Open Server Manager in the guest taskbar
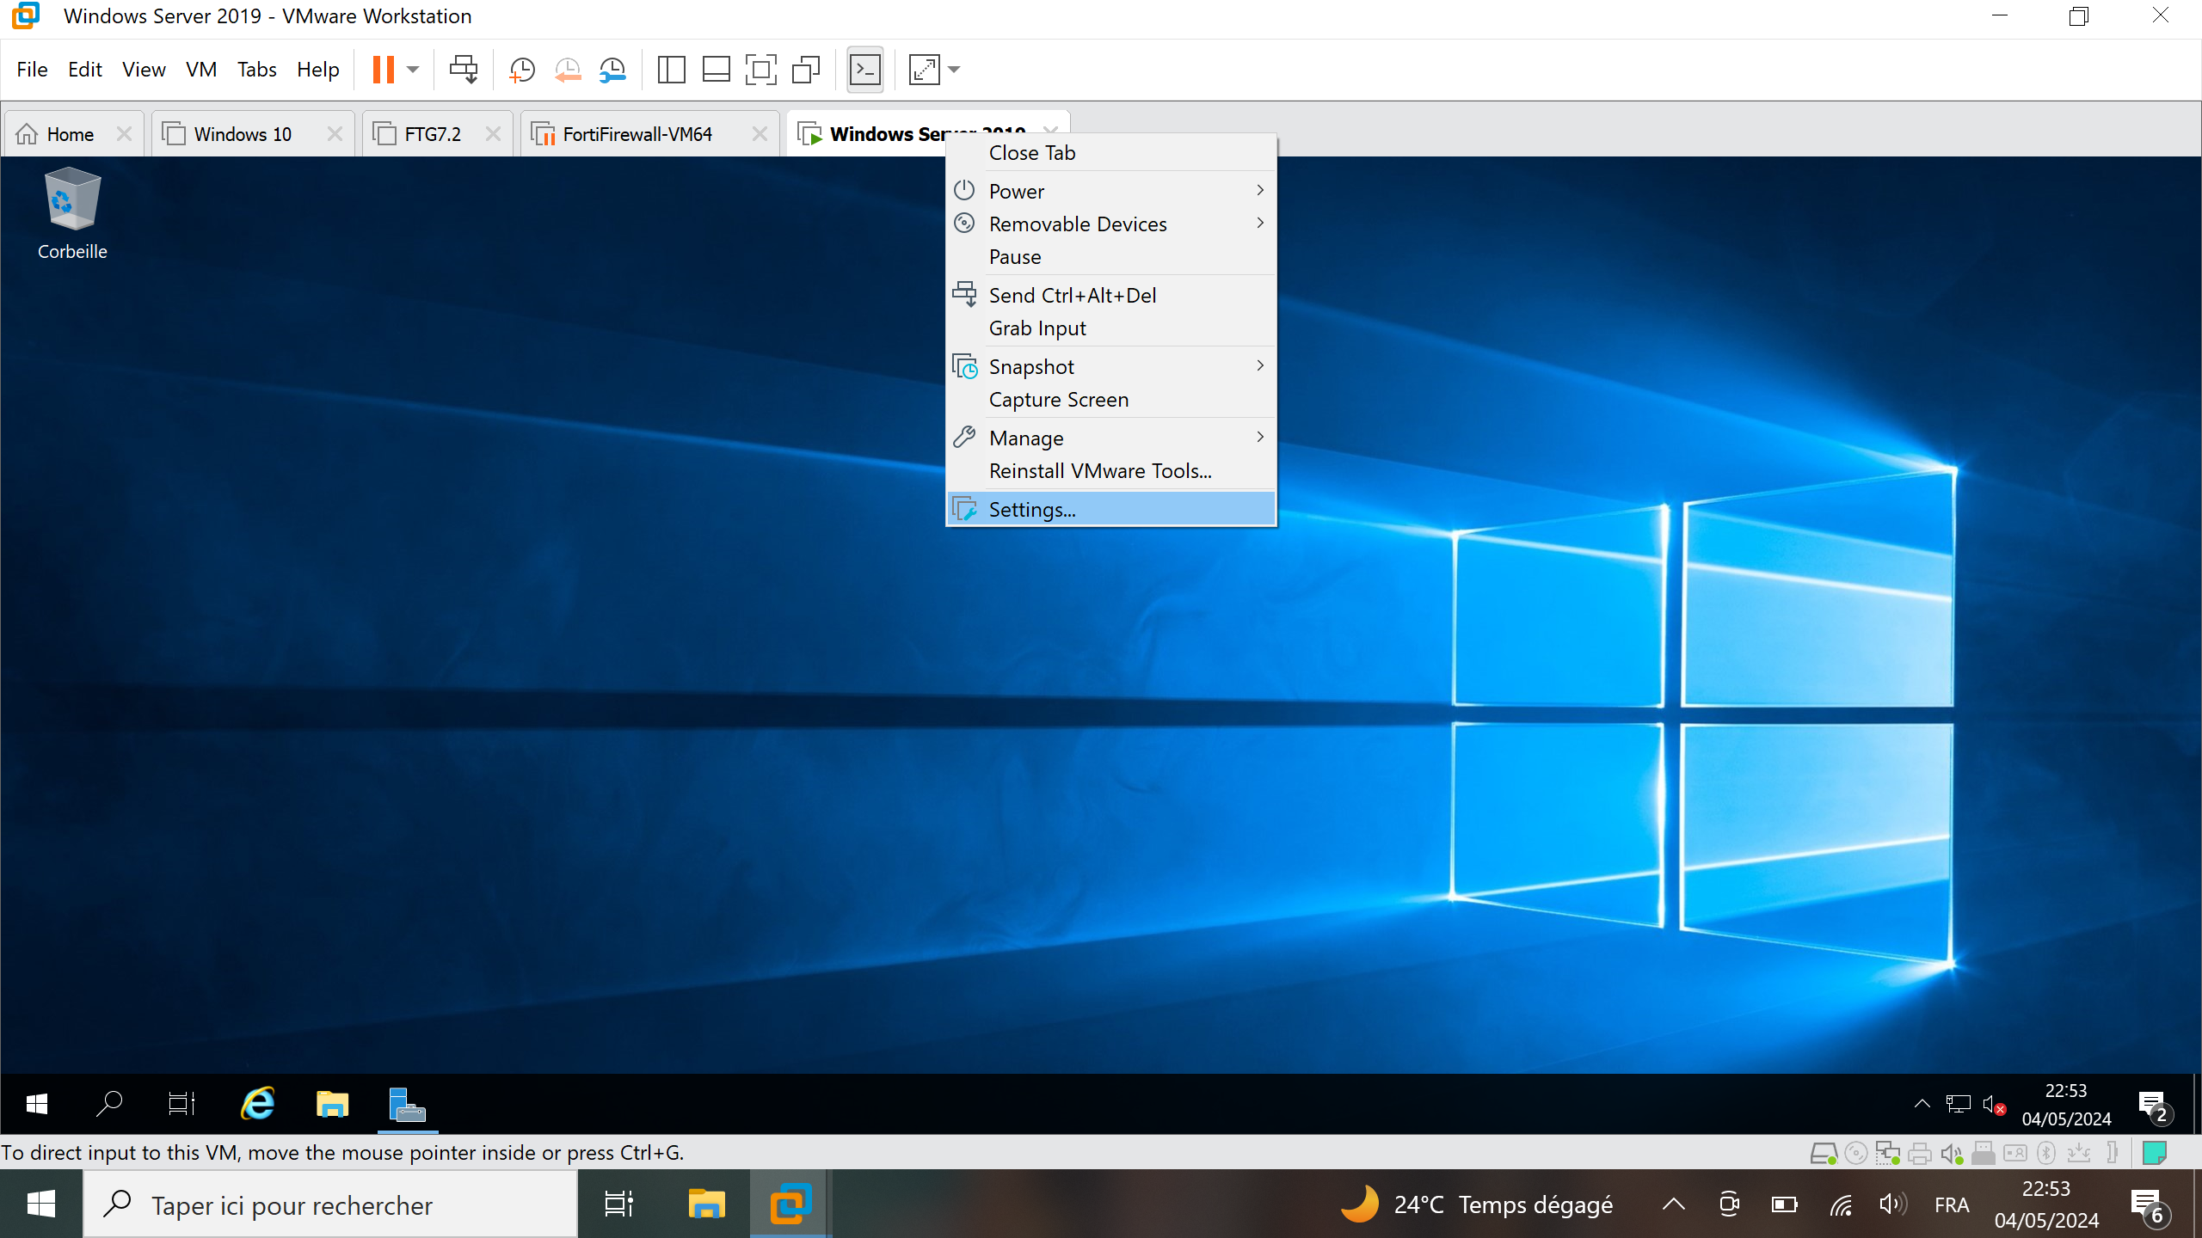2202x1238 pixels. click(407, 1104)
